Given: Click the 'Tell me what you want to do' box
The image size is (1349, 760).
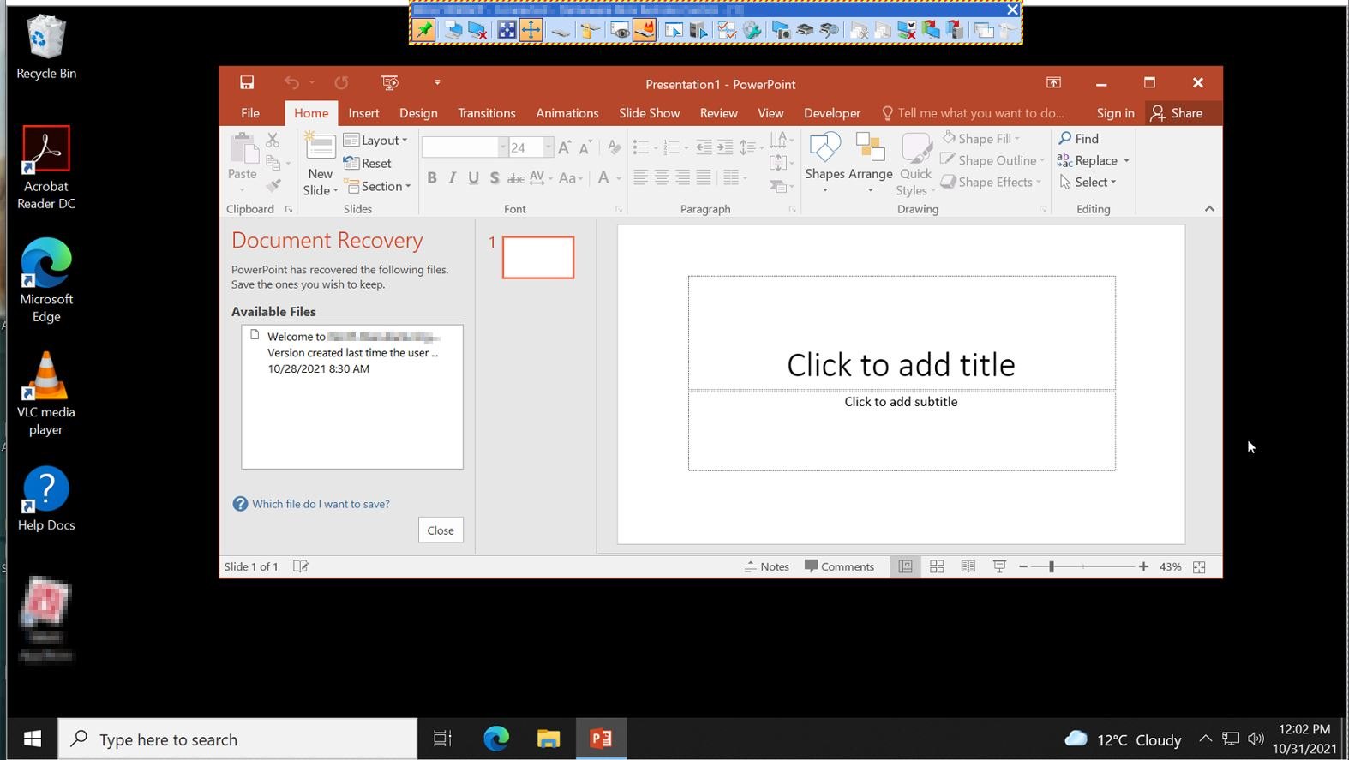Looking at the screenshot, I should [x=973, y=113].
